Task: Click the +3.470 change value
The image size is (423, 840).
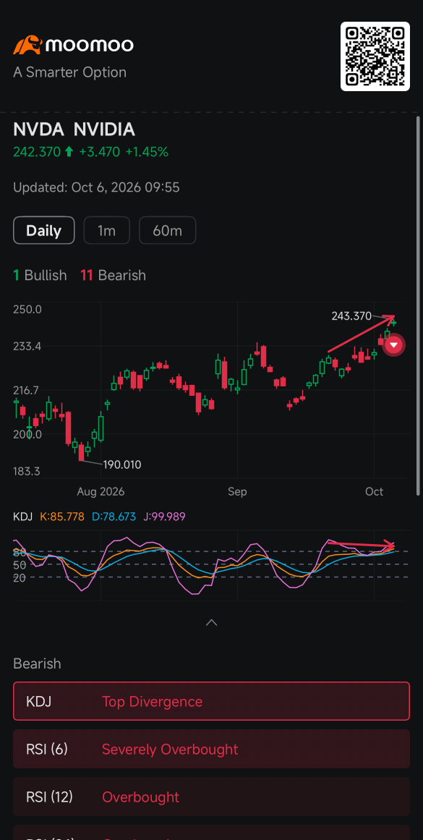Action: point(100,152)
